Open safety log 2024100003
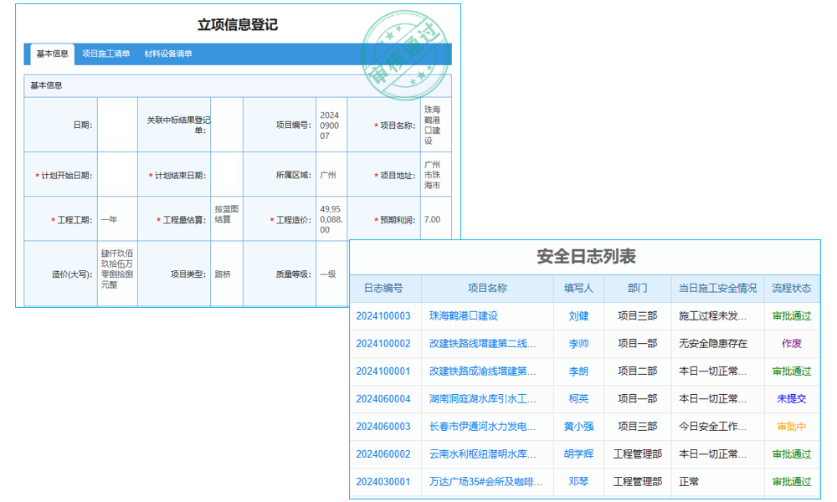This screenshot has height=502, width=837. 384,315
